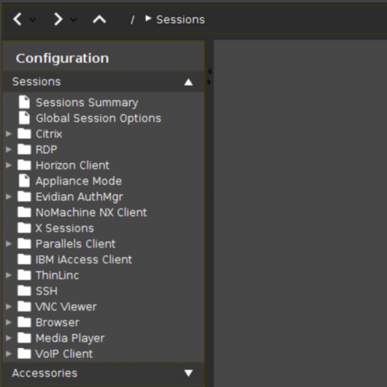Select the X Sessions folder
The height and width of the screenshot is (387, 387).
coord(64,228)
